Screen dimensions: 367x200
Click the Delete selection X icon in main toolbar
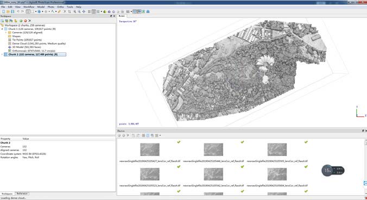65,11
